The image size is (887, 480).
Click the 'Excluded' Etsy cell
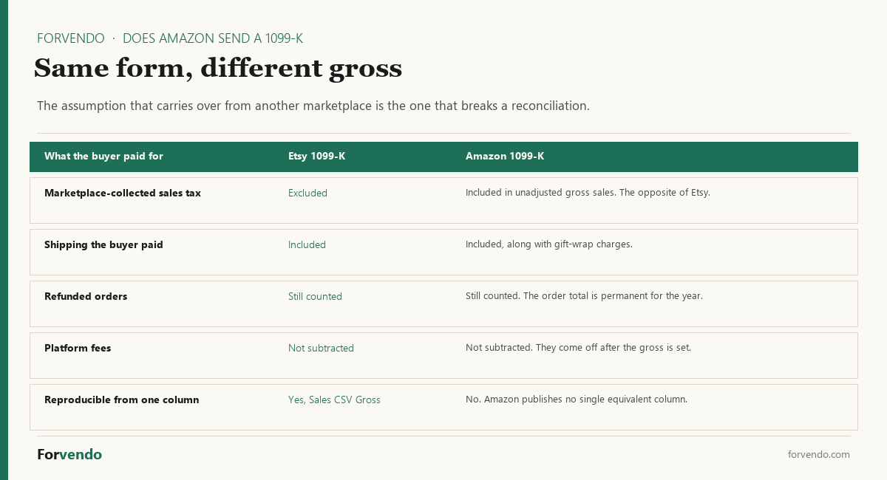tap(307, 193)
